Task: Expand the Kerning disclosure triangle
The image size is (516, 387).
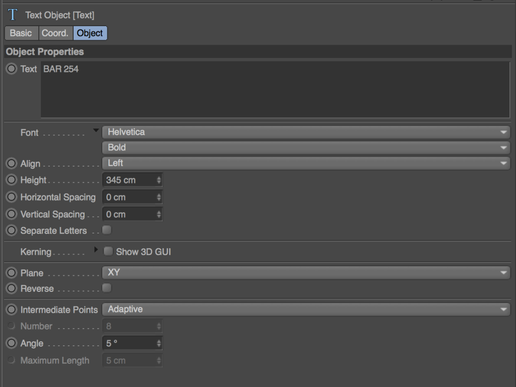Action: coord(96,250)
